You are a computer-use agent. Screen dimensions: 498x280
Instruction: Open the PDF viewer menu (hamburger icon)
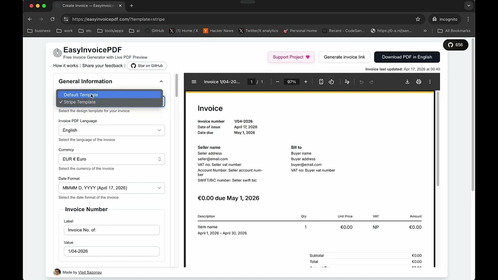pyautogui.click(x=194, y=82)
